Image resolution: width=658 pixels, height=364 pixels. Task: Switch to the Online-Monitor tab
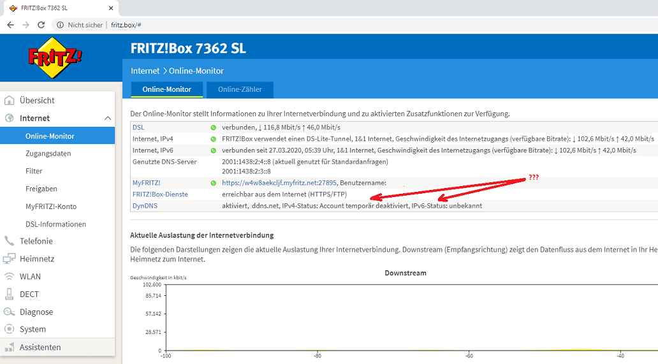coord(166,89)
